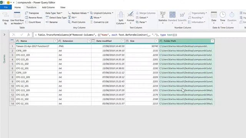Select row number 7 header
Viewport: 246px width, 138px height.
[x=12, y=73]
